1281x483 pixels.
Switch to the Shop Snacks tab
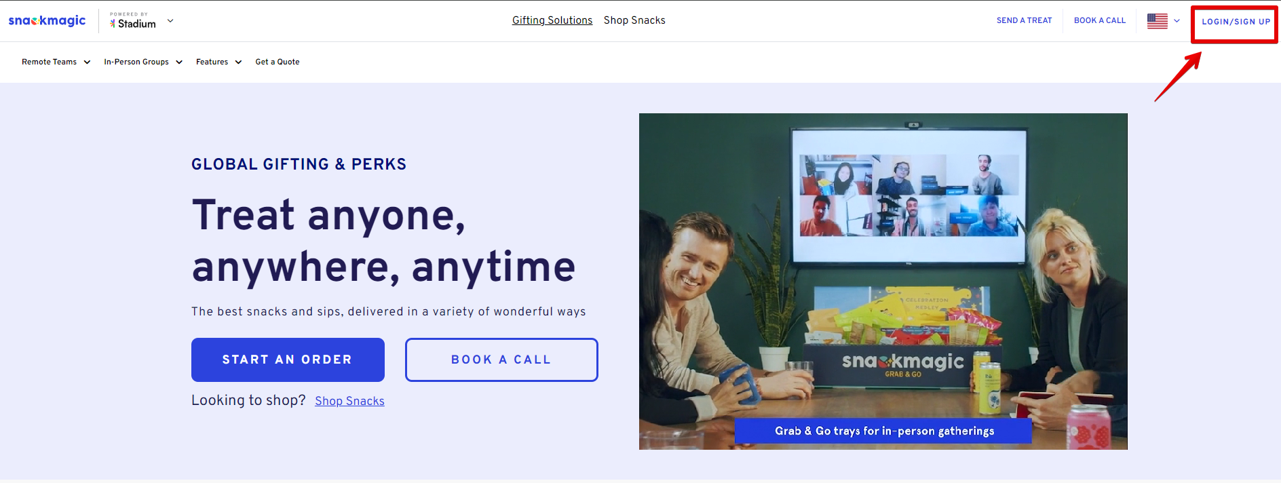tap(634, 20)
